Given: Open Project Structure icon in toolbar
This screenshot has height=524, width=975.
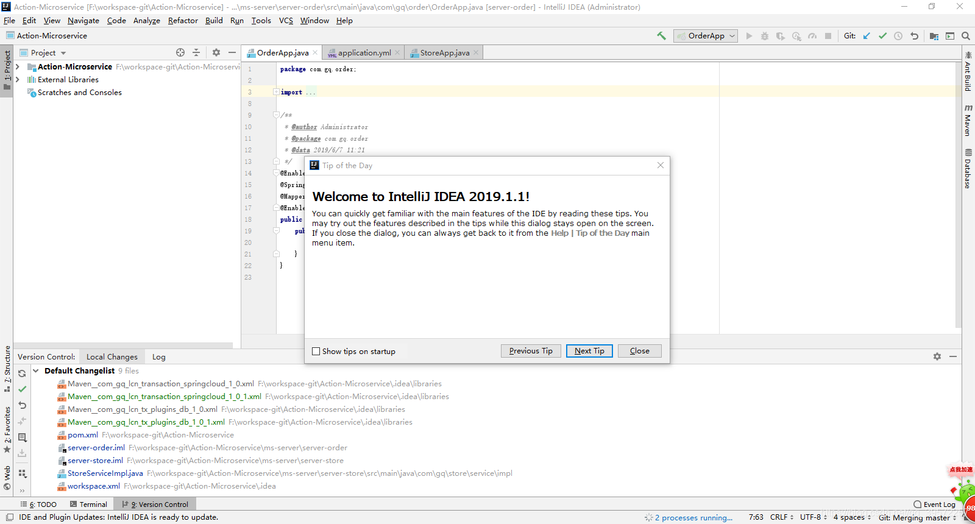Looking at the screenshot, I should [x=934, y=36].
